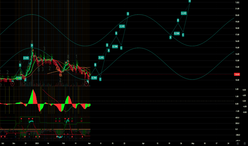Select the D point label at the December peak

pyautogui.click(x=32, y=46)
